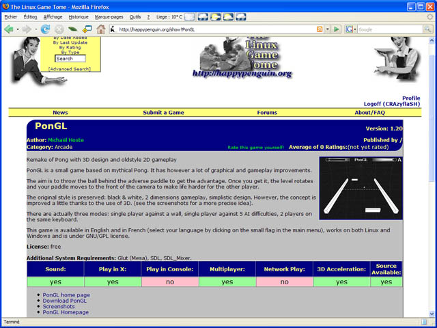The image size is (437, 328).
Task: Expand the URL bar history dropdown
Action: coord(328,29)
